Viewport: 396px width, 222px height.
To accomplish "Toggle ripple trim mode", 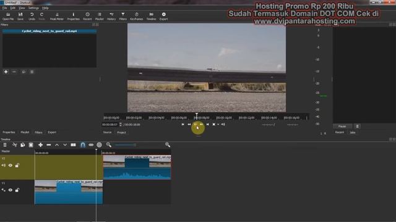I will [x=91, y=145].
